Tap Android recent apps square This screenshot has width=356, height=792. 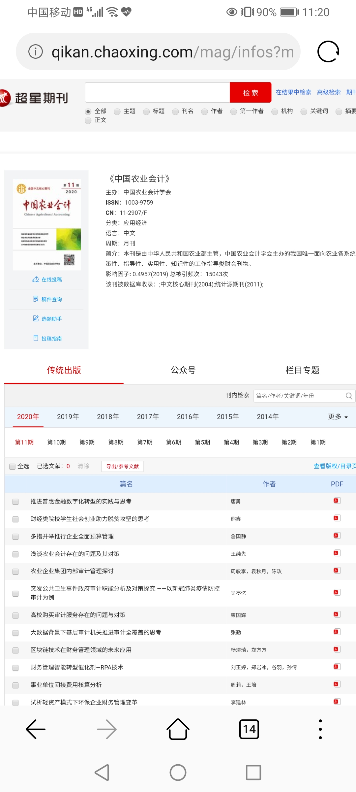(253, 773)
